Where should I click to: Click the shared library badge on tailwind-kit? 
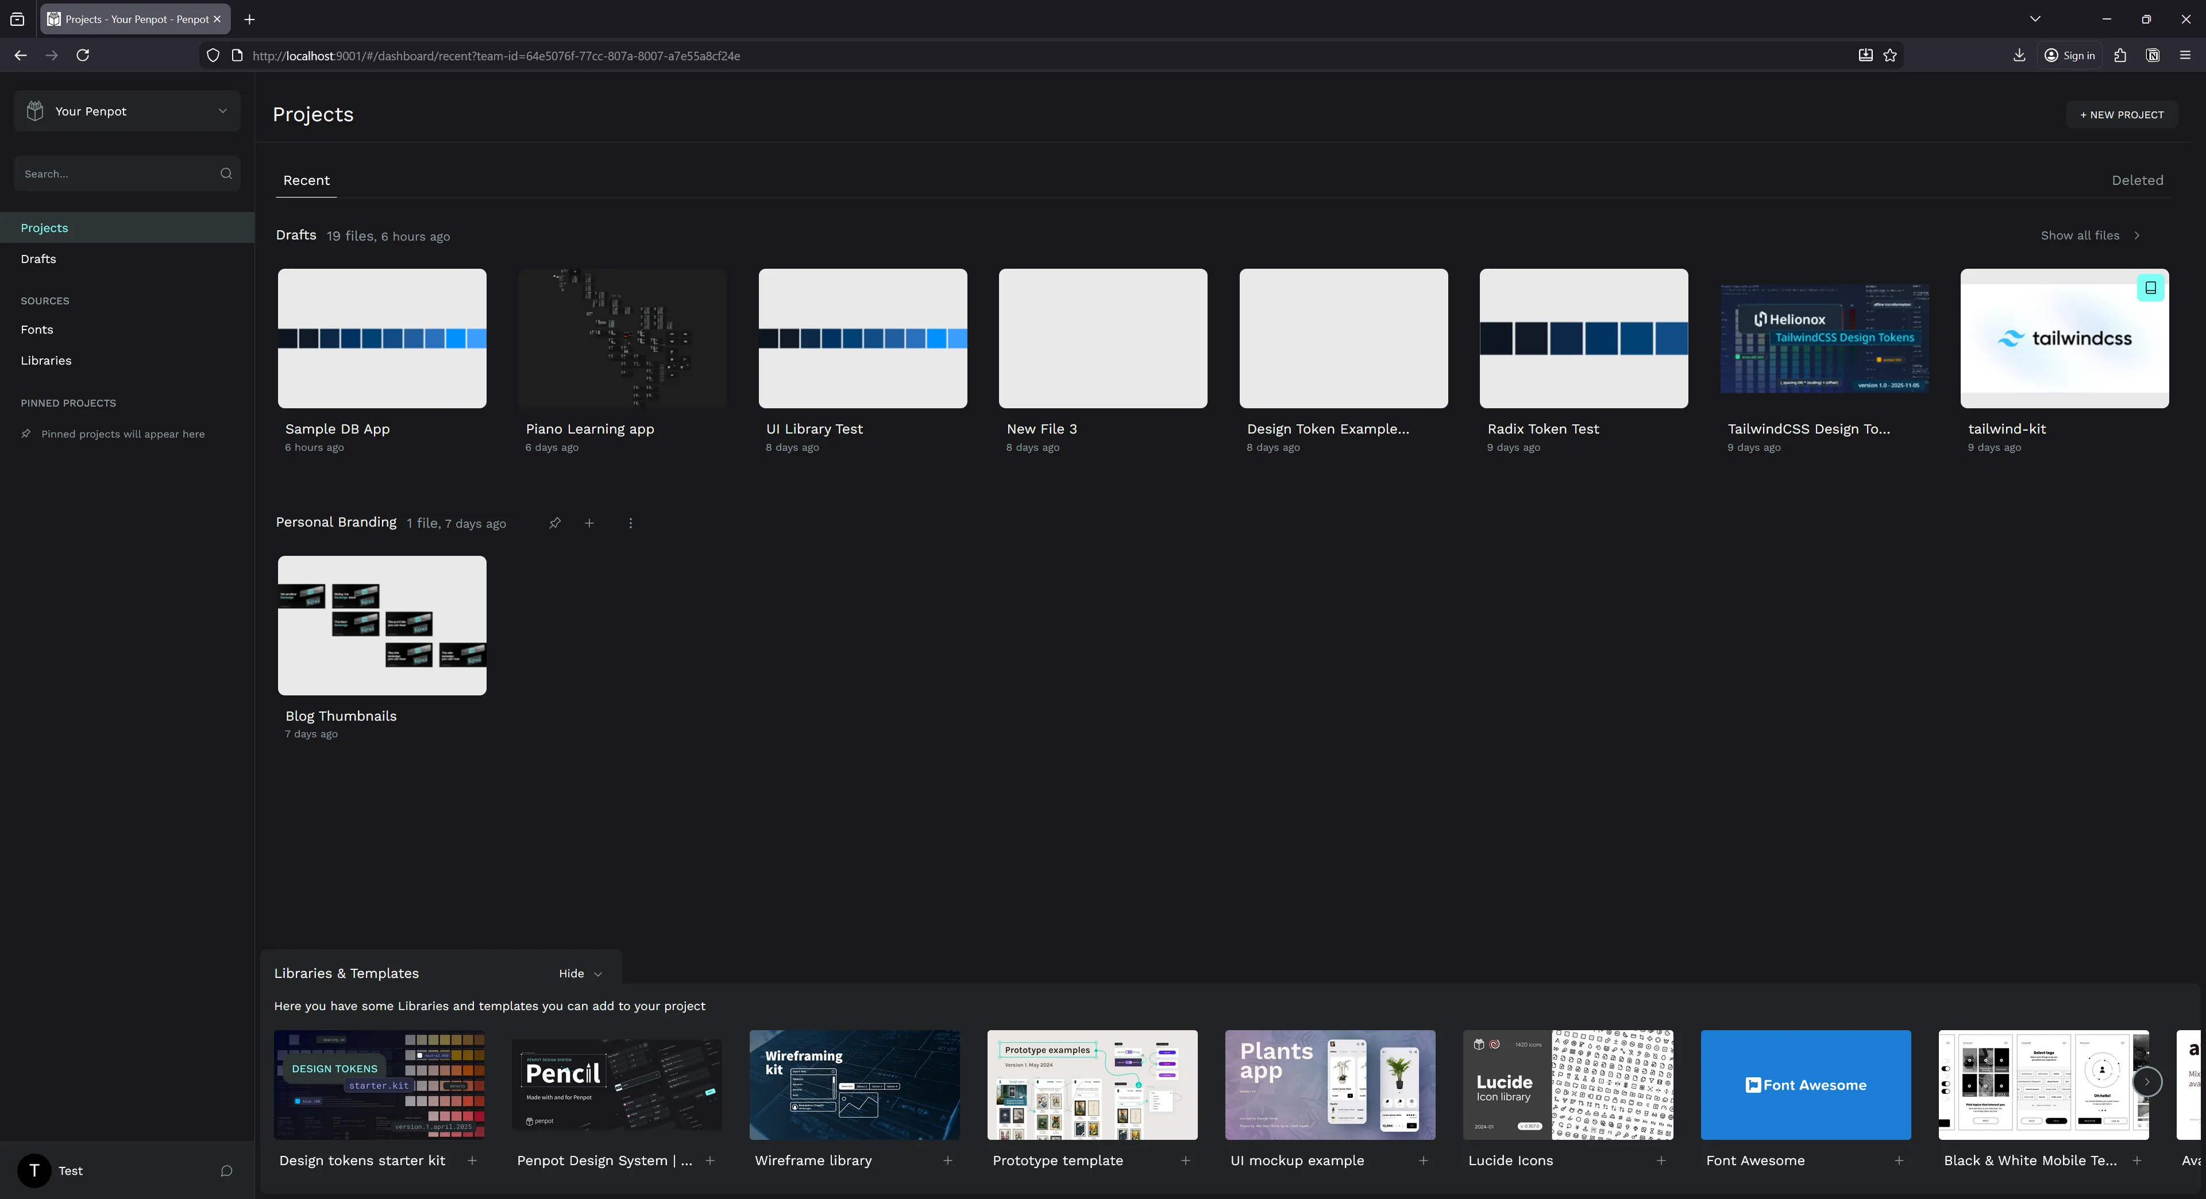(2150, 288)
